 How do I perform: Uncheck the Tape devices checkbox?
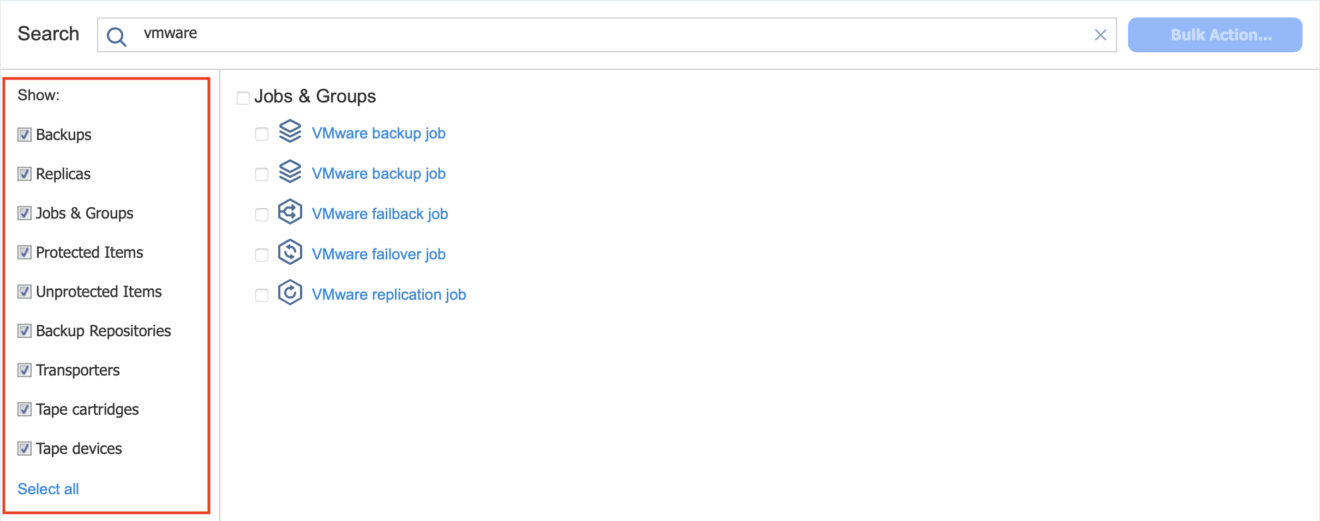(25, 449)
